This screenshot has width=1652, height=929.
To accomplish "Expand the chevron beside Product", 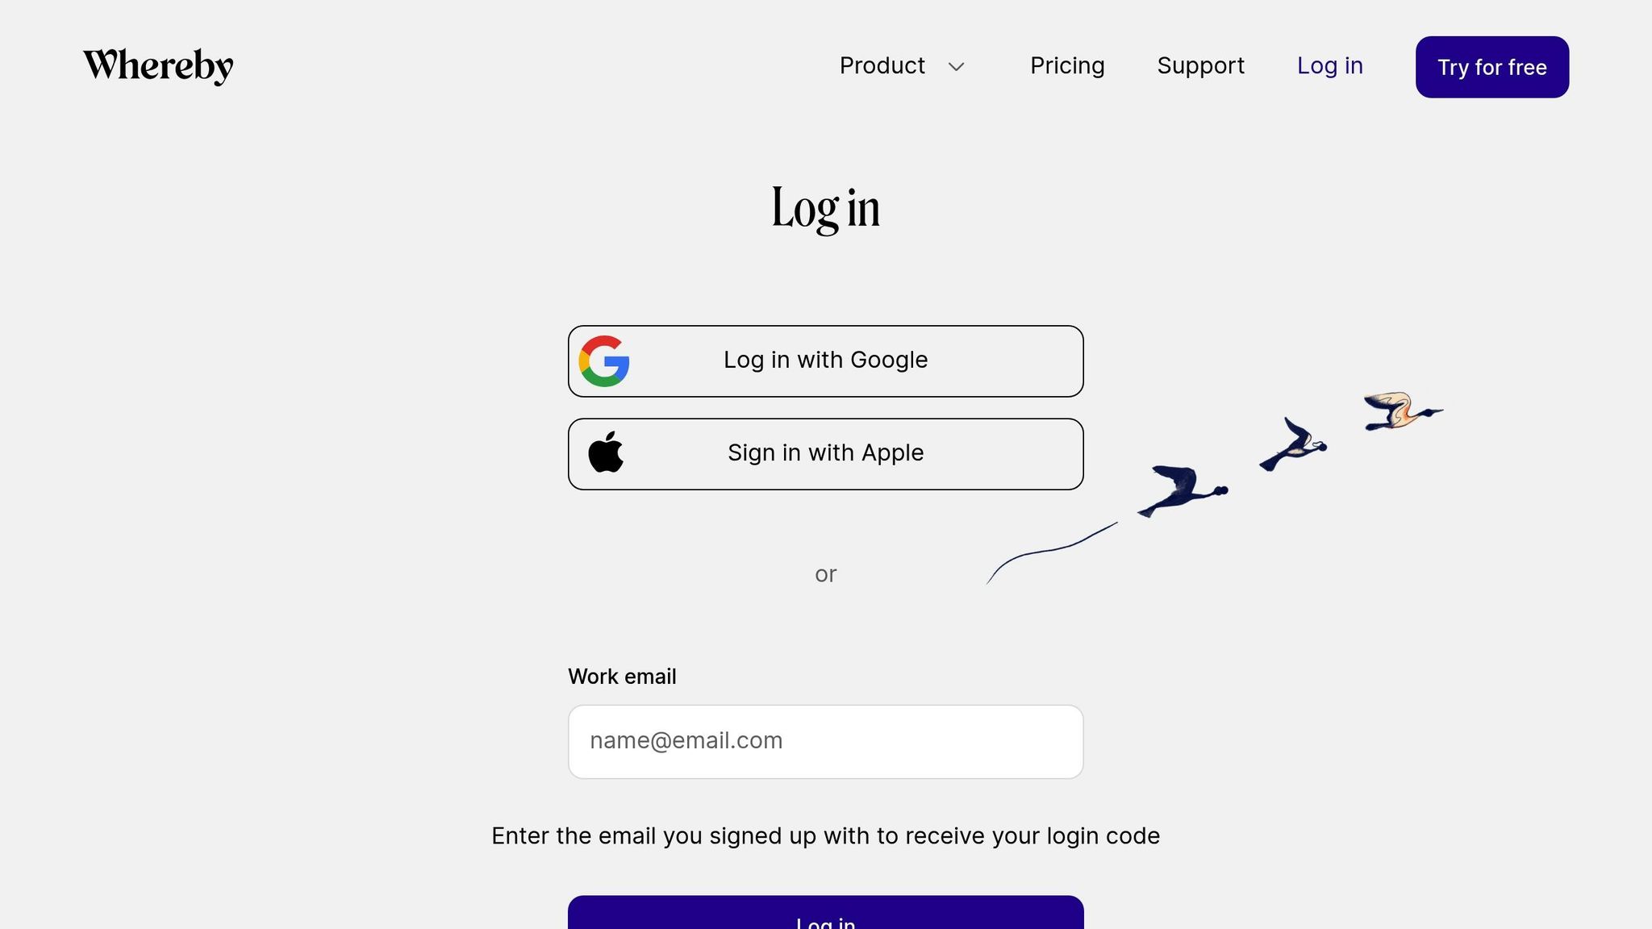I will point(957,67).
